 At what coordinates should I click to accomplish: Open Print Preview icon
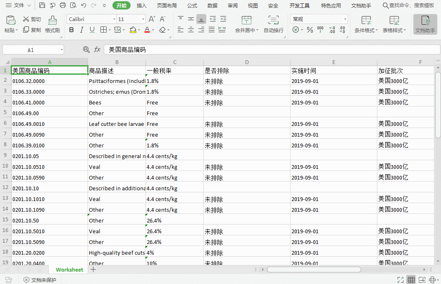(73, 5)
